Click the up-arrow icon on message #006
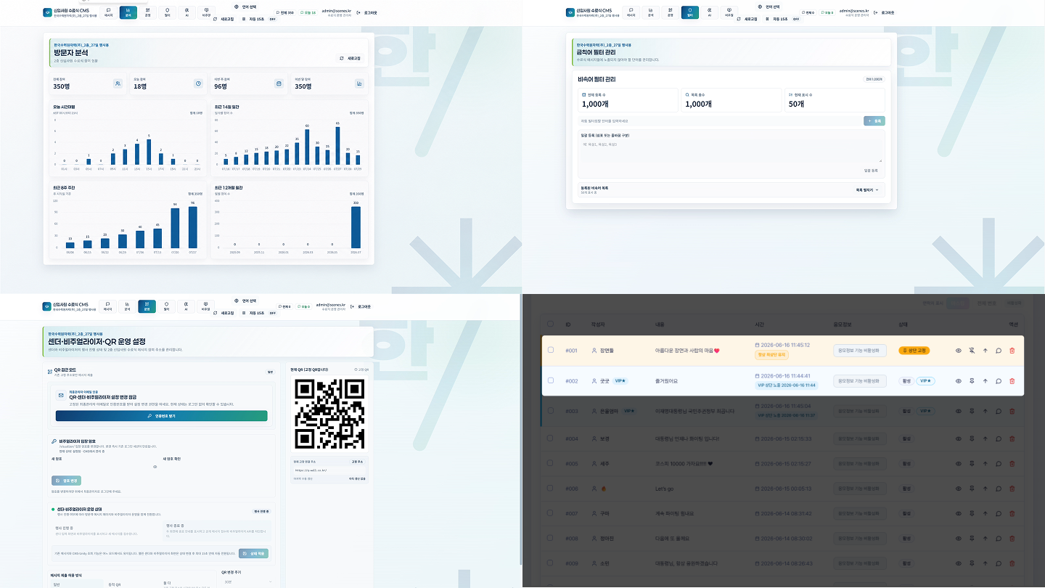 point(985,489)
